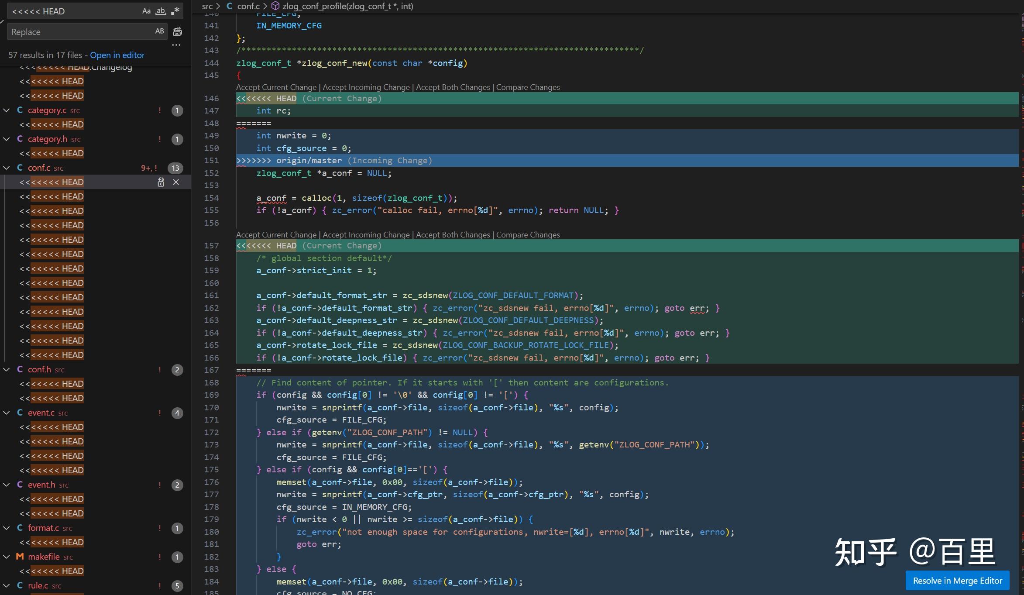Click line number 167 in the gutter
Viewport: 1024px width, 595px height.
click(x=211, y=370)
